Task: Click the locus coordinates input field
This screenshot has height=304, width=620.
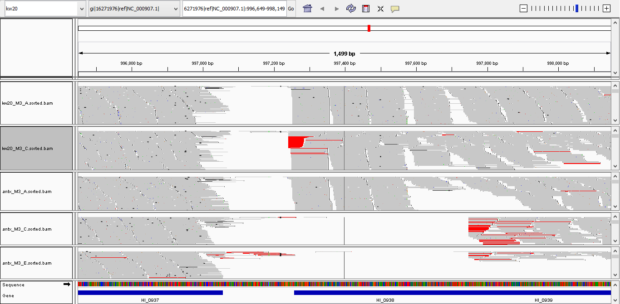Action: coord(235,9)
